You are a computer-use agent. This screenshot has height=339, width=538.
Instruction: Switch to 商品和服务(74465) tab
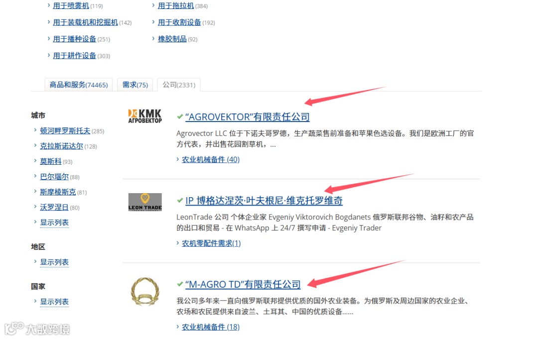[x=79, y=85]
